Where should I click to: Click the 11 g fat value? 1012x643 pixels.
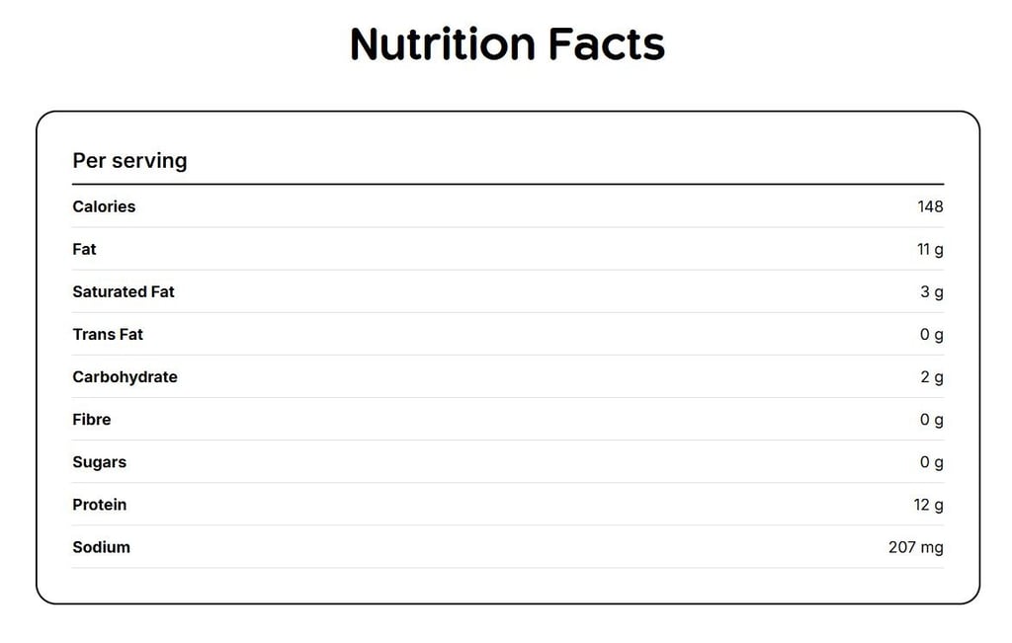[x=930, y=250]
